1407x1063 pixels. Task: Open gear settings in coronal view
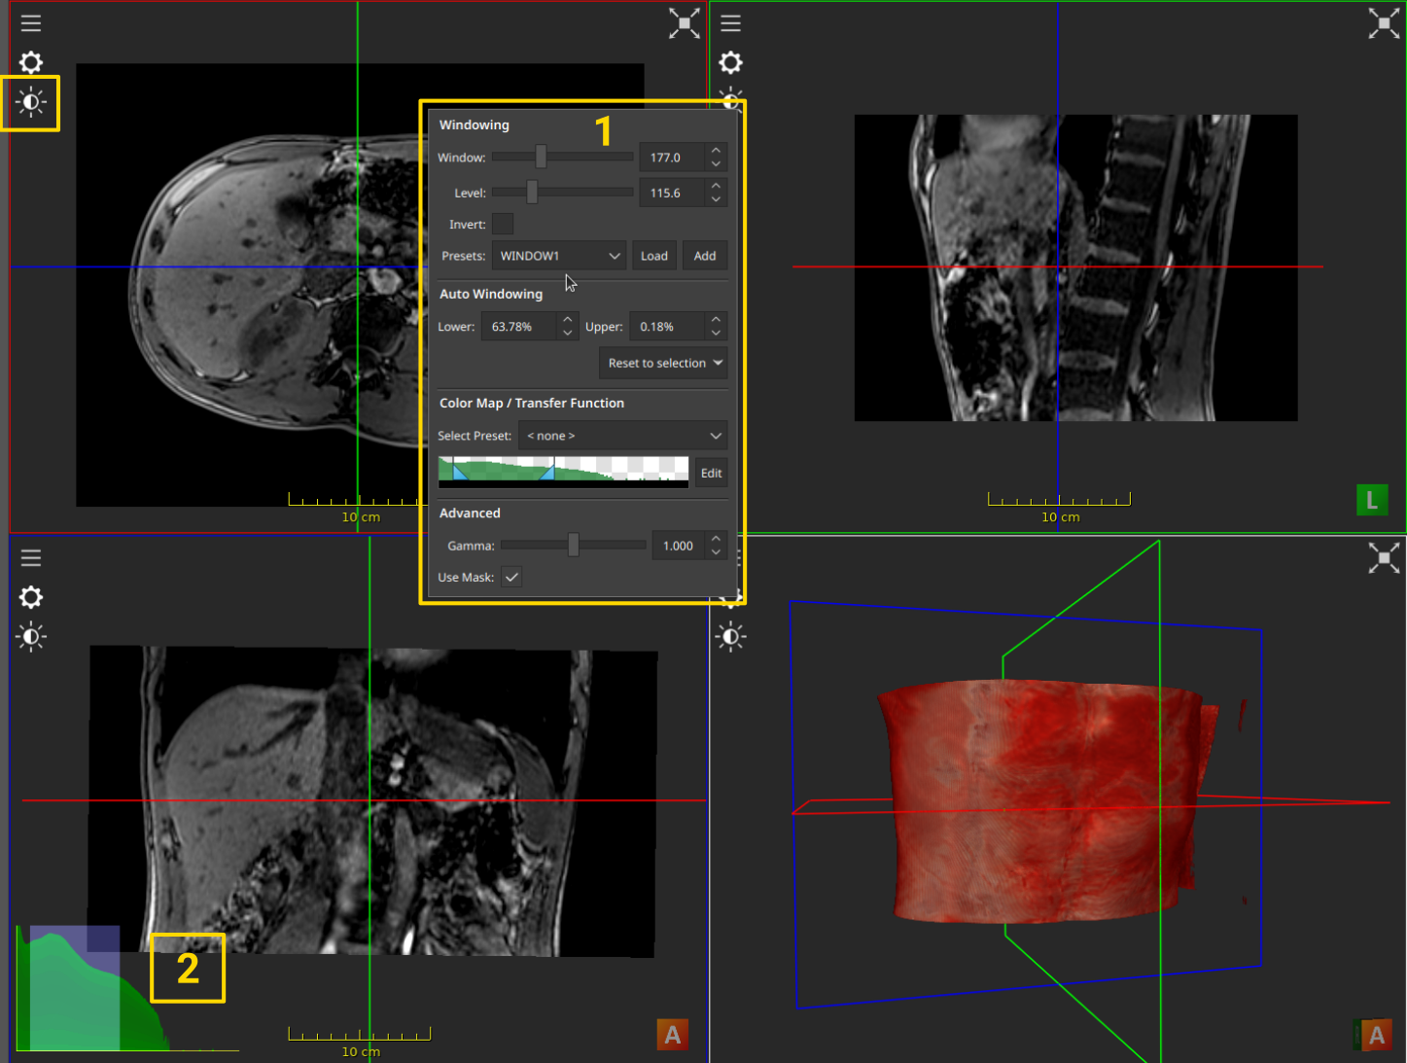[31, 597]
